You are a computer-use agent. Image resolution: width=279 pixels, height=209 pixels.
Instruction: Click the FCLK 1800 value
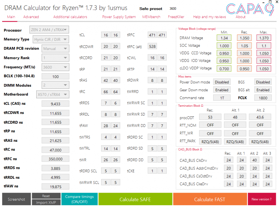click(263, 98)
